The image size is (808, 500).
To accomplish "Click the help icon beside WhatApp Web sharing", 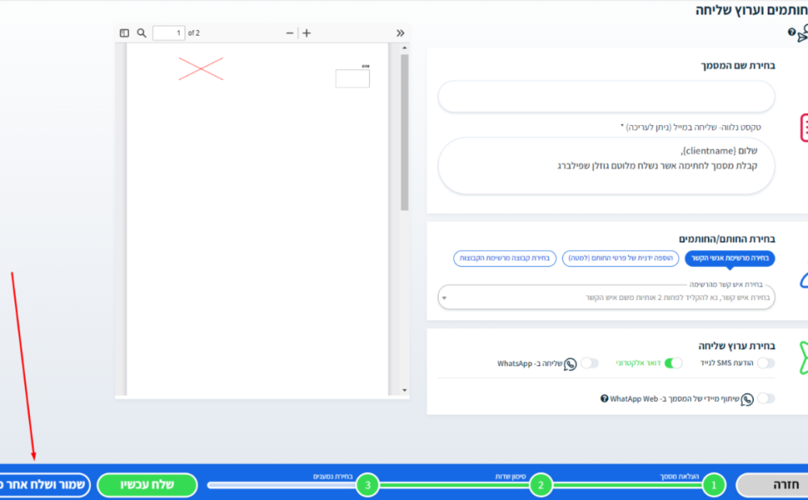I will pyautogui.click(x=604, y=398).
